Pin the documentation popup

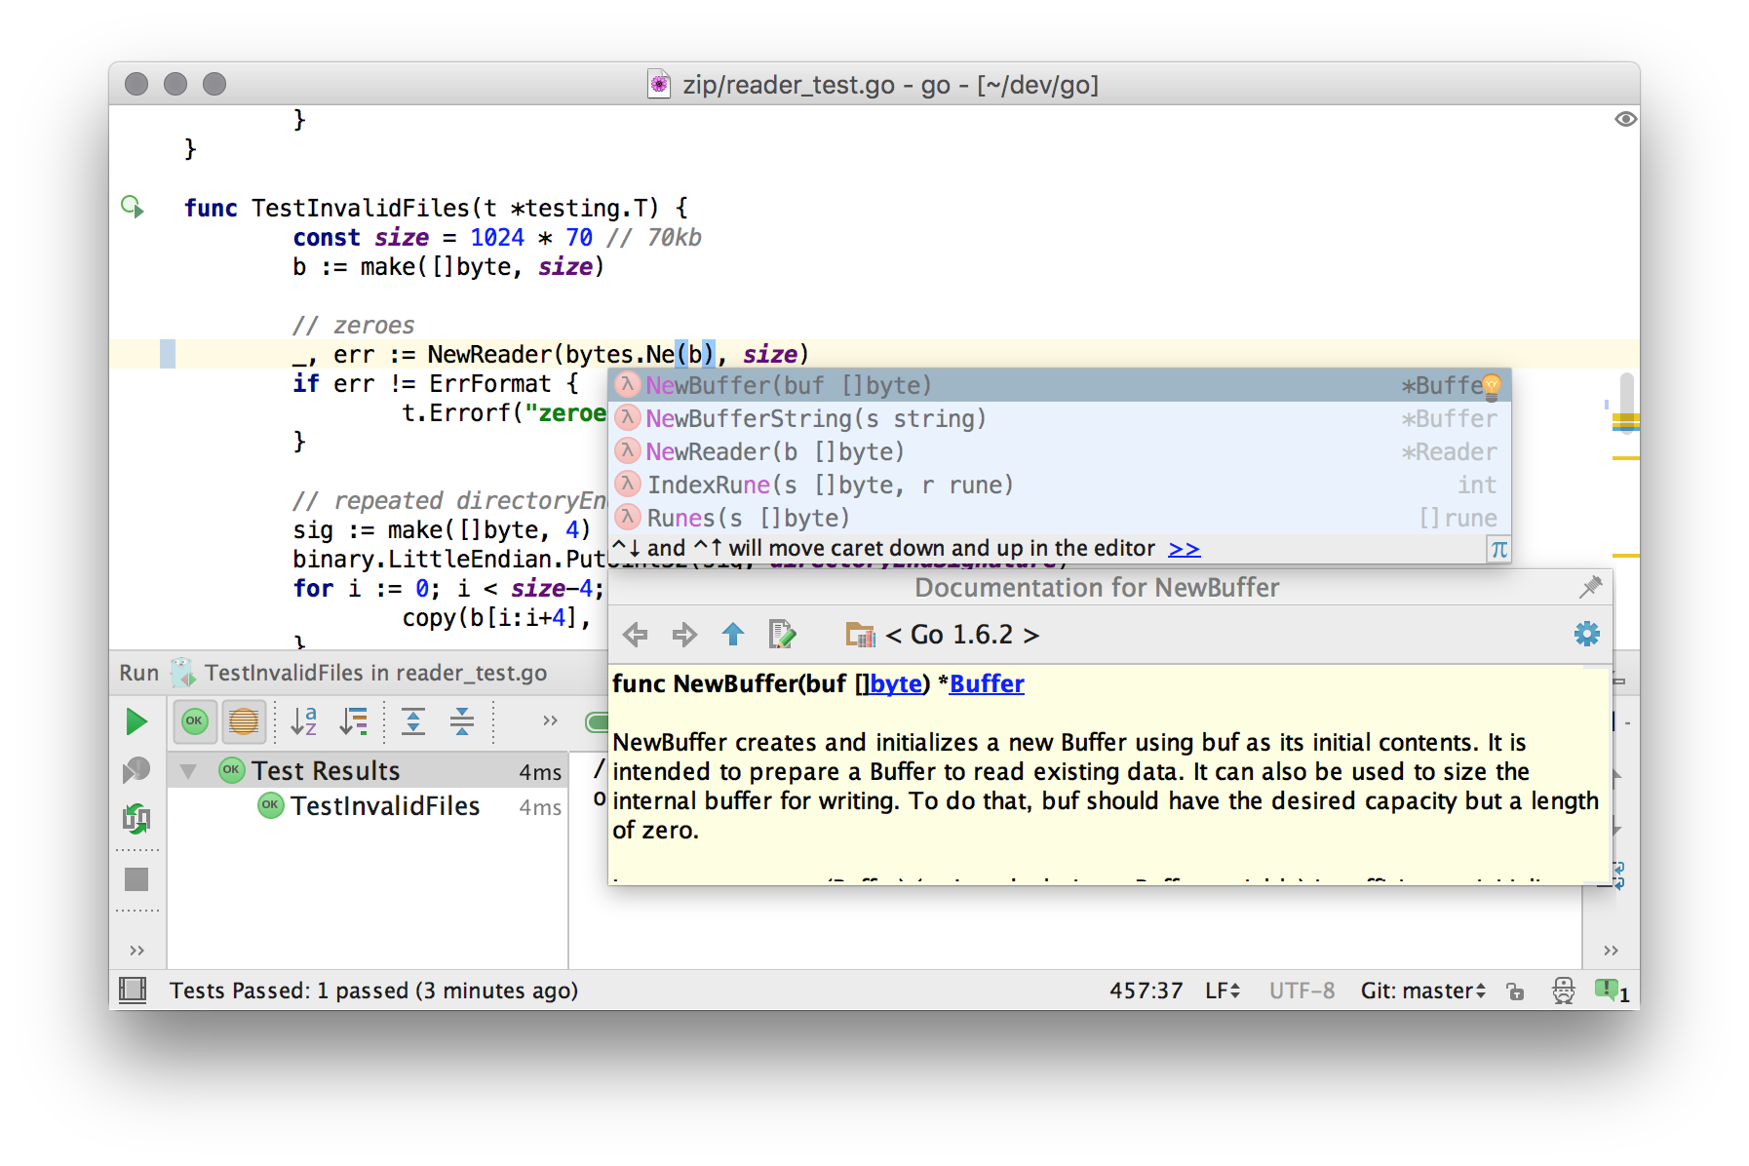click(1590, 587)
